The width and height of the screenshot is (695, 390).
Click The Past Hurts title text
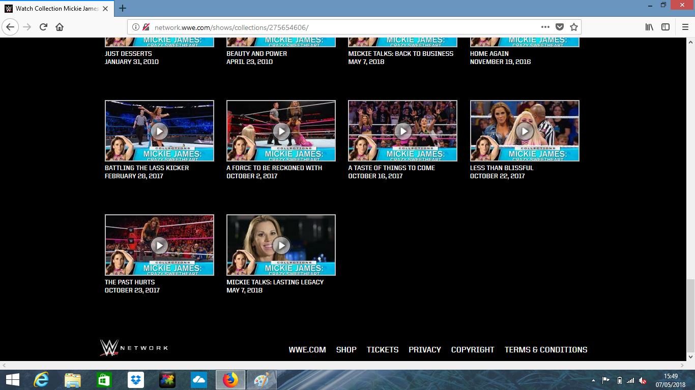coord(130,282)
